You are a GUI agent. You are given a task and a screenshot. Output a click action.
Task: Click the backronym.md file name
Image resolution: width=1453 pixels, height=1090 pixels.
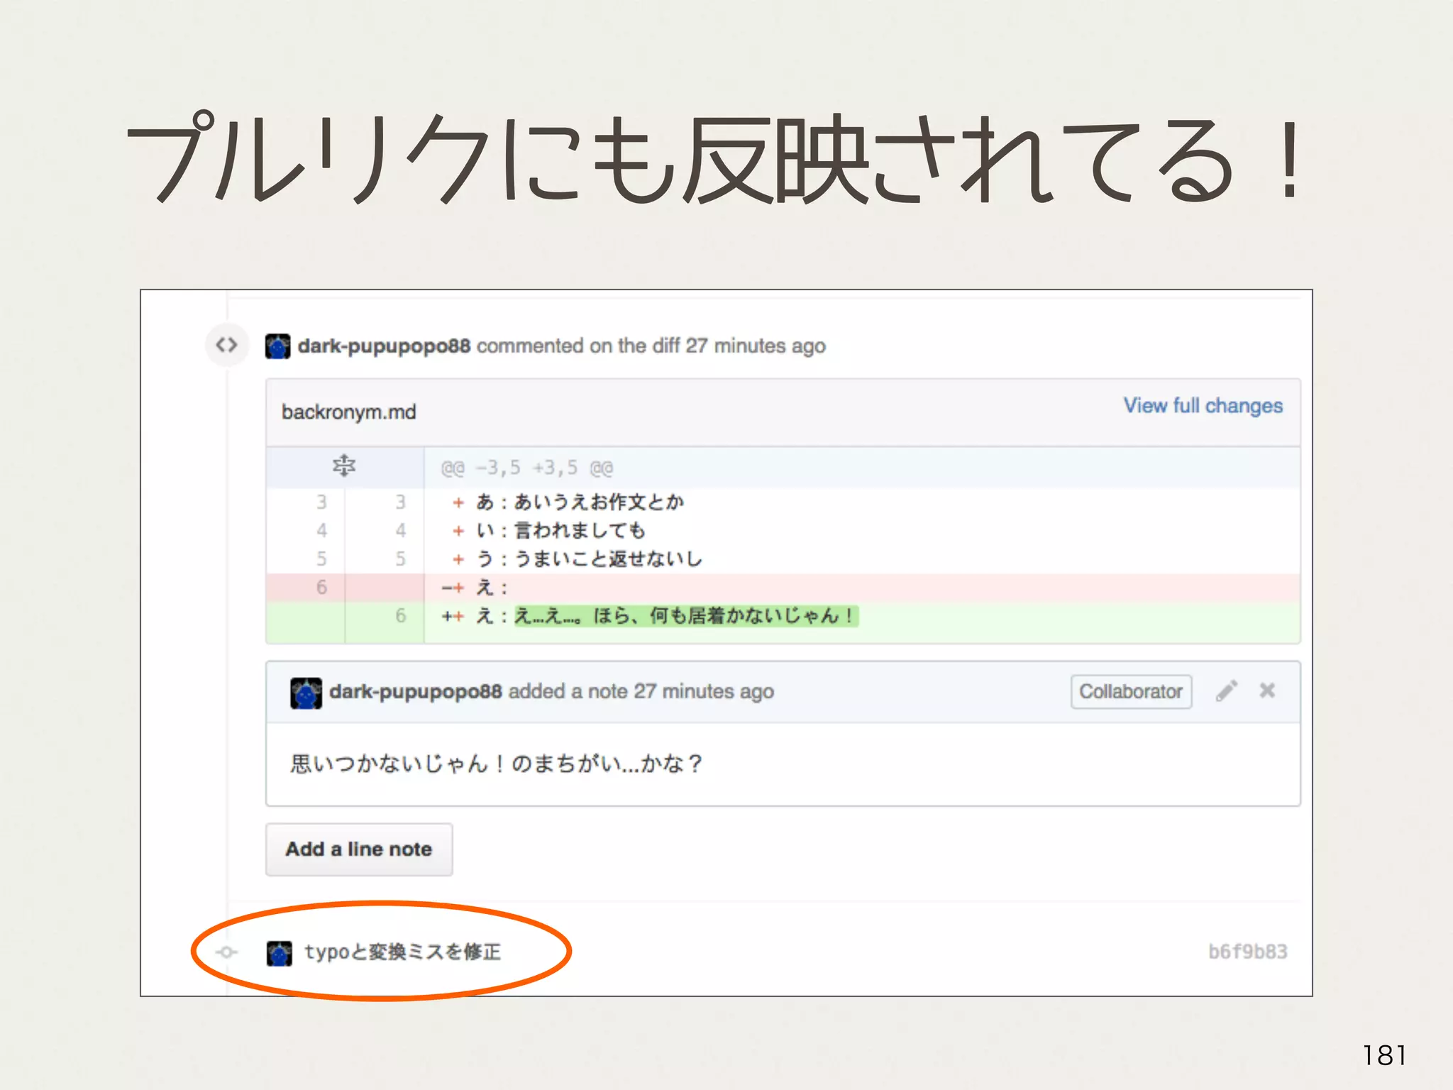tap(348, 412)
